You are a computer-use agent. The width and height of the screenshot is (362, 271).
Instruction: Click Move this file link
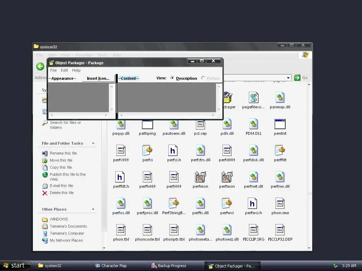61,160
